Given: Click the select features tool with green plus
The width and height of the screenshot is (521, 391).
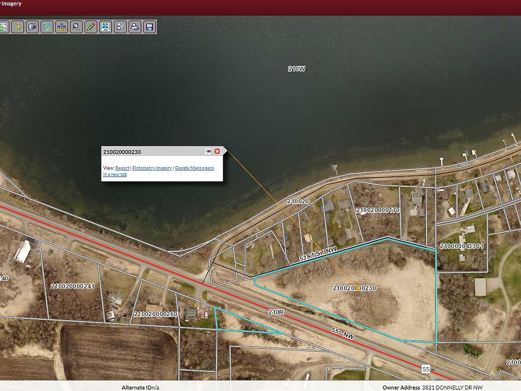Looking at the screenshot, I should 3,27.
